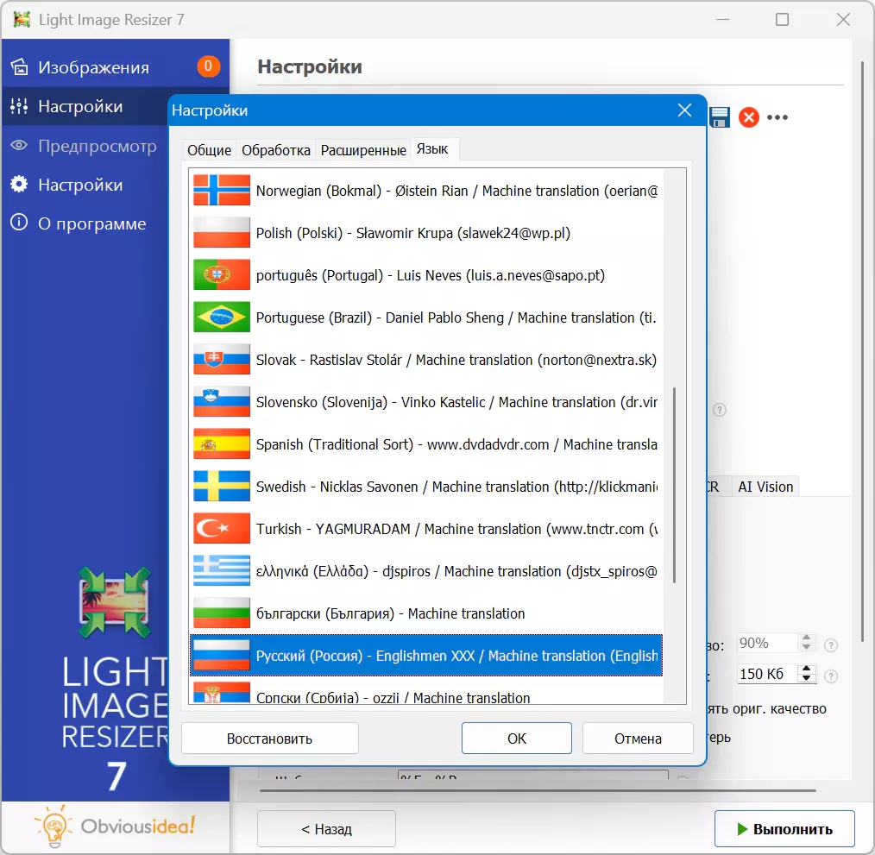Click the Восстановить button

pyautogui.click(x=269, y=739)
